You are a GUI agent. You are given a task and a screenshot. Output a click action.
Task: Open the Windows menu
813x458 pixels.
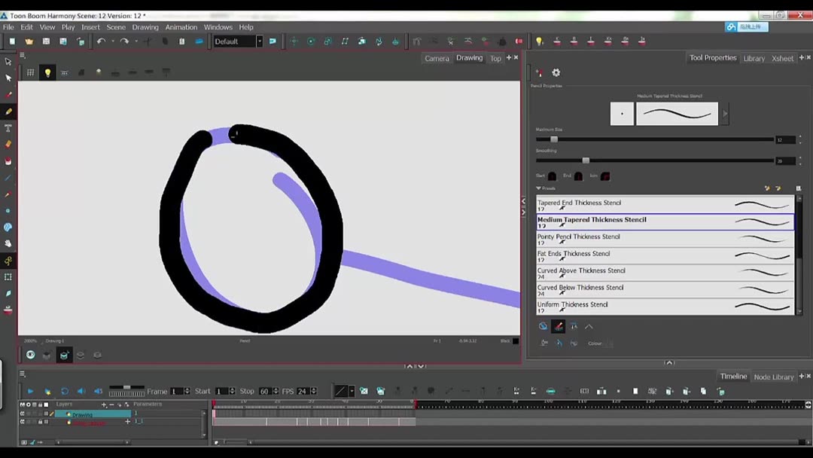pyautogui.click(x=218, y=26)
